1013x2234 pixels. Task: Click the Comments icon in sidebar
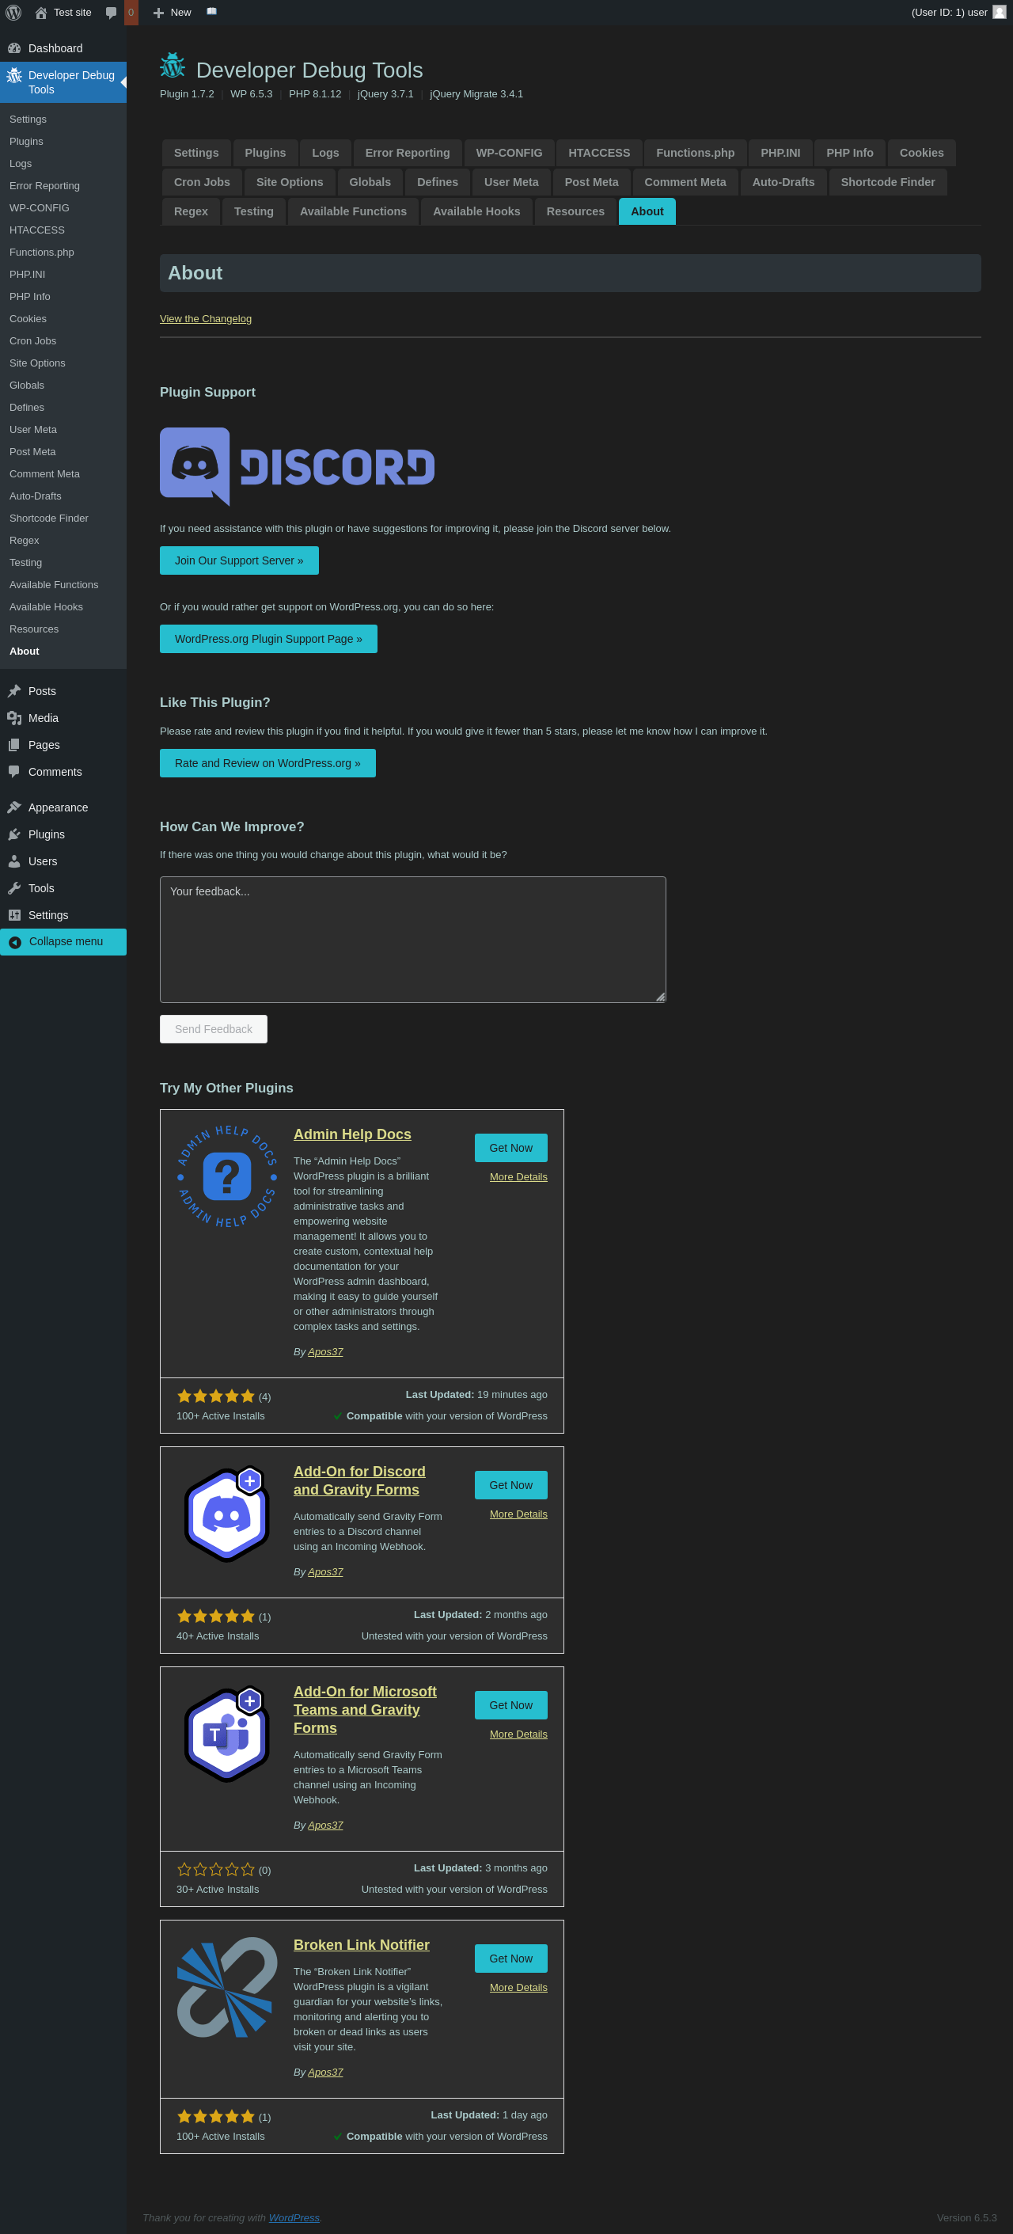[14, 772]
